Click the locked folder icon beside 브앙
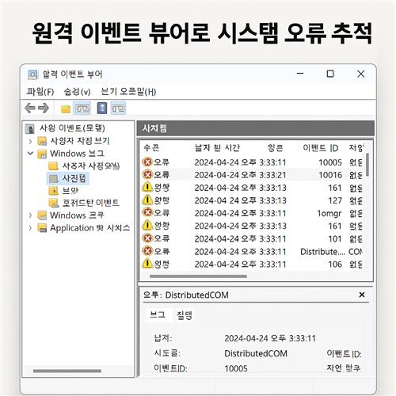This screenshot has height=396, width=396. 54,191
